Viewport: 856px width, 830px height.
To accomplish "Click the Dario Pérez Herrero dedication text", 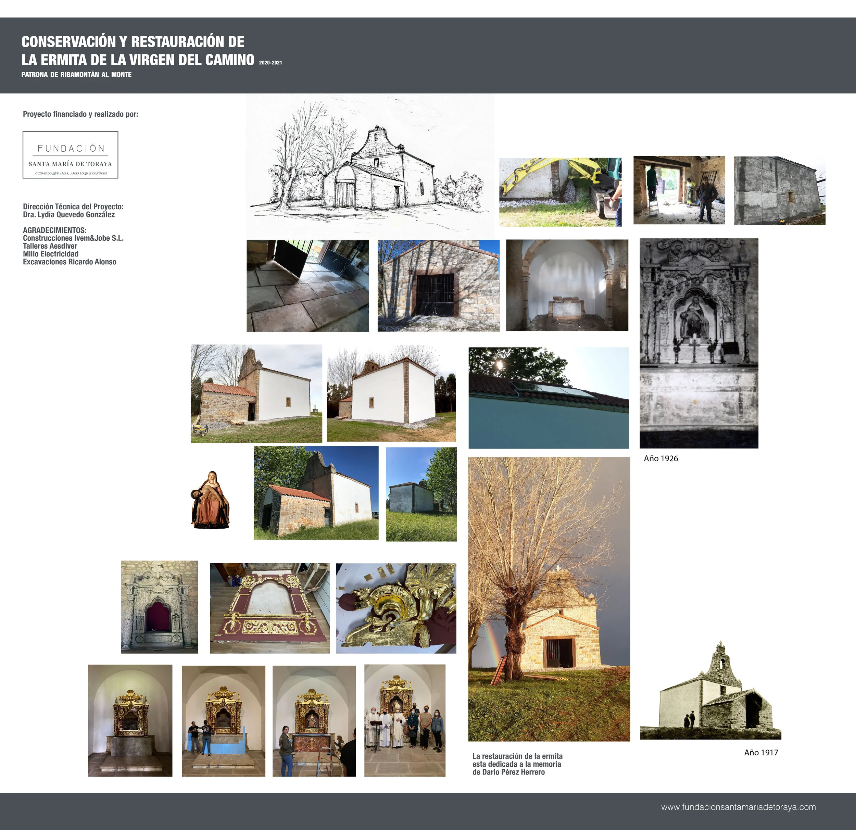I will 517,764.
